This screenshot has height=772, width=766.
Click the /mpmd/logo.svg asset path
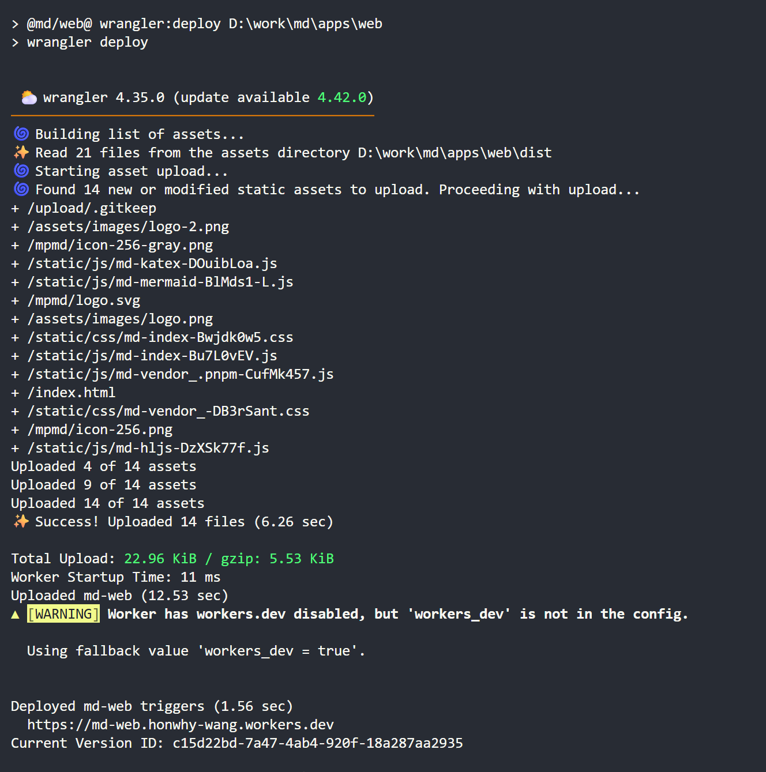click(84, 300)
